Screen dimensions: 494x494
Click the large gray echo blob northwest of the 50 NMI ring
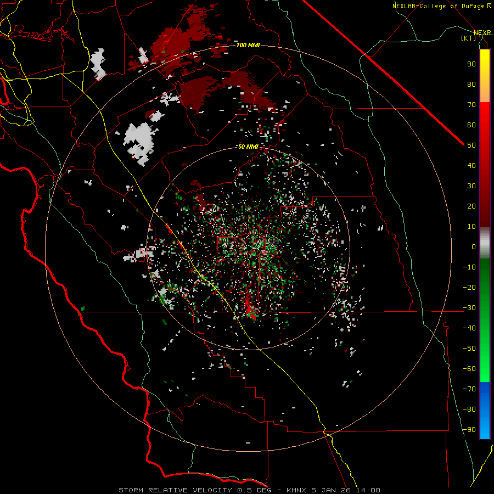pos(140,143)
